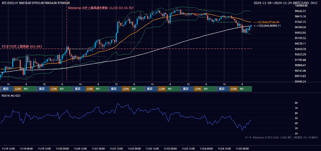Select the 11/22 00:00 date label
Viewport: 321px width, 151px height.
[134, 148]
